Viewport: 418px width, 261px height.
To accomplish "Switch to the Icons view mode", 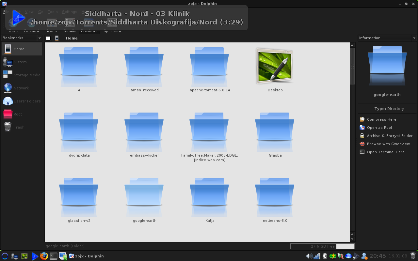I will click(52, 26).
